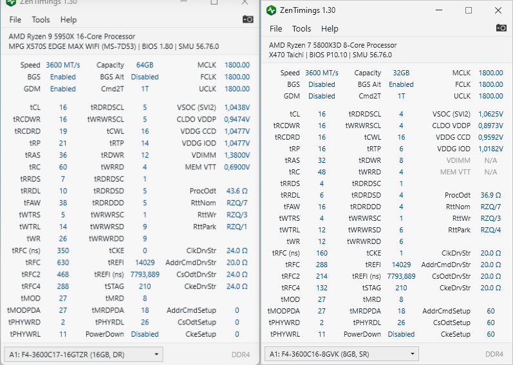Click tRC value 60 in left window
The height and width of the screenshot is (365, 513).
(63, 167)
